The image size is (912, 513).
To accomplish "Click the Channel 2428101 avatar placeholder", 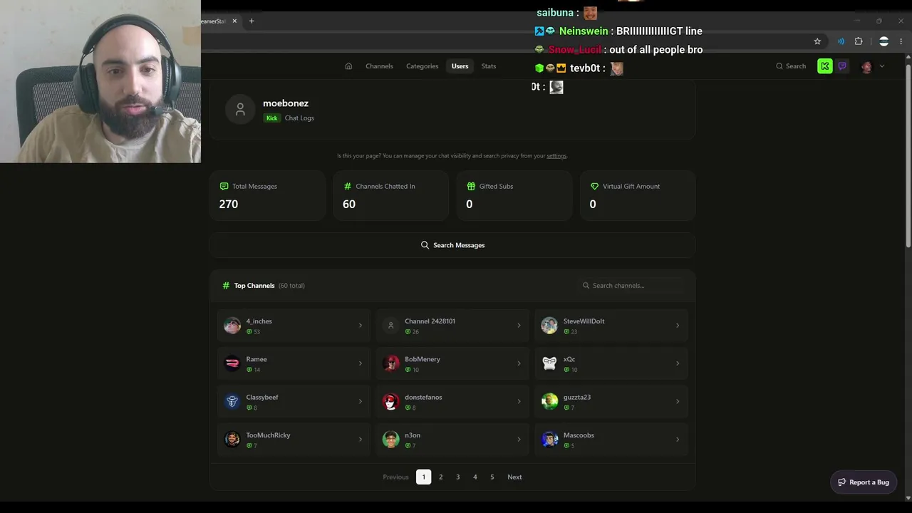I will pyautogui.click(x=390, y=326).
